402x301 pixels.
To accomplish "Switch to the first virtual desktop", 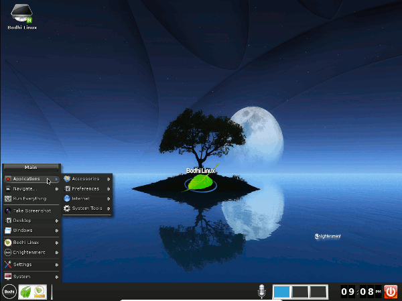I will (281, 292).
